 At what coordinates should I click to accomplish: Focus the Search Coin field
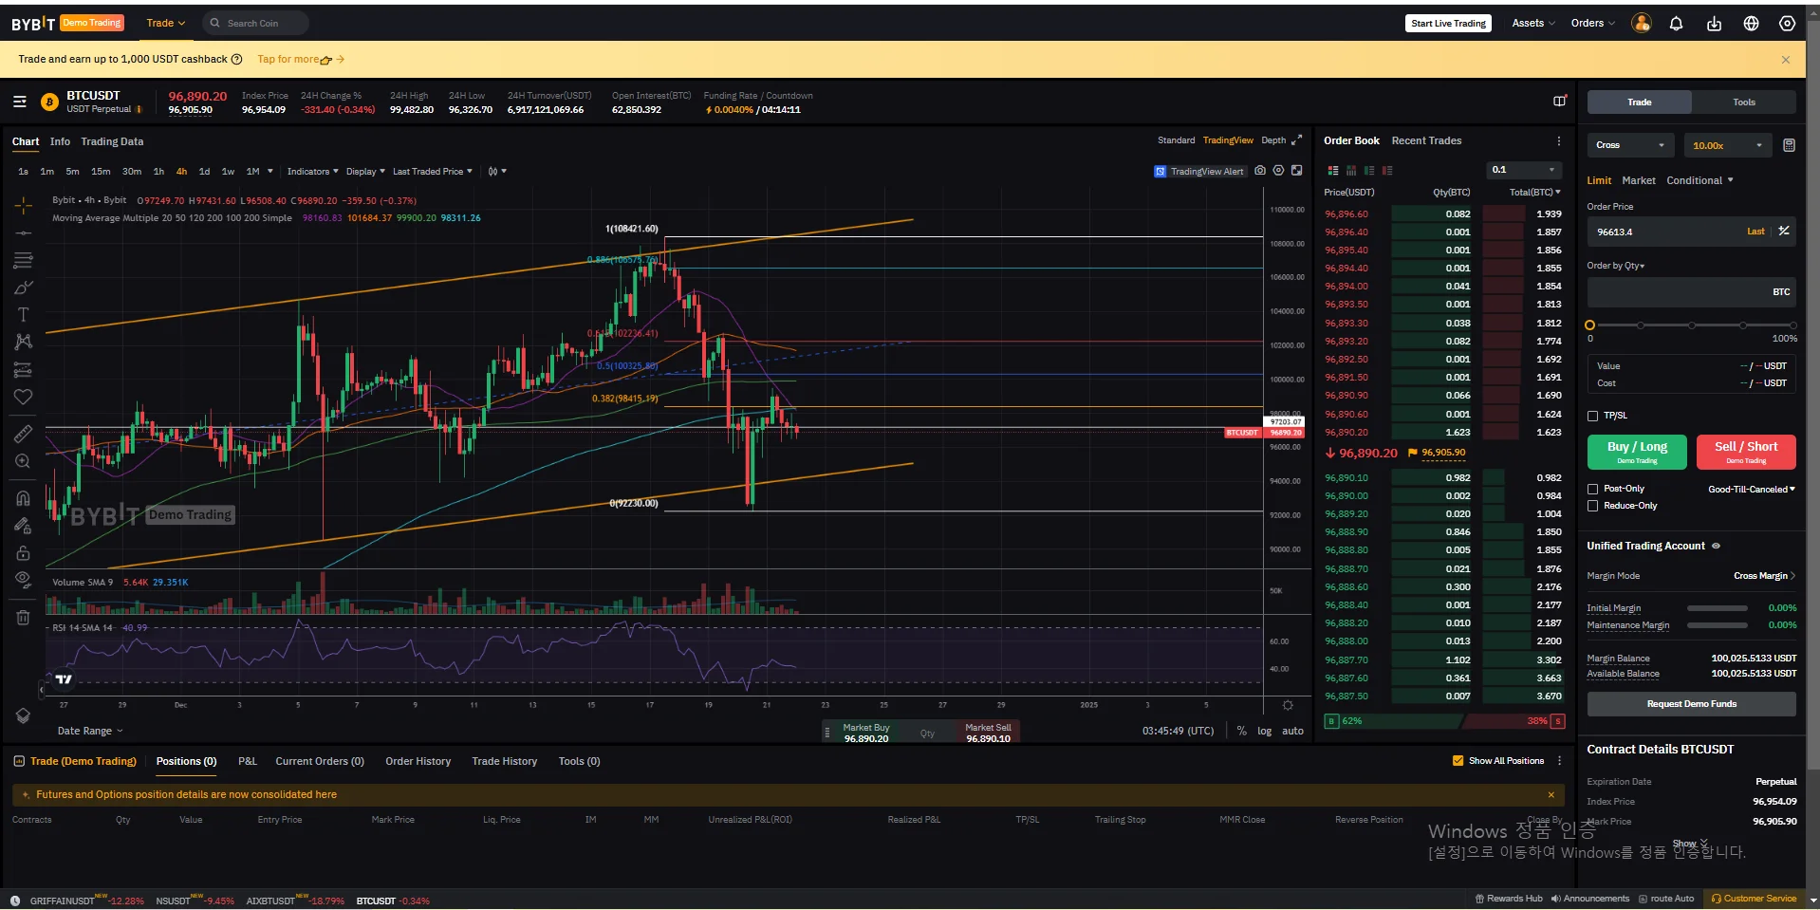(x=255, y=23)
